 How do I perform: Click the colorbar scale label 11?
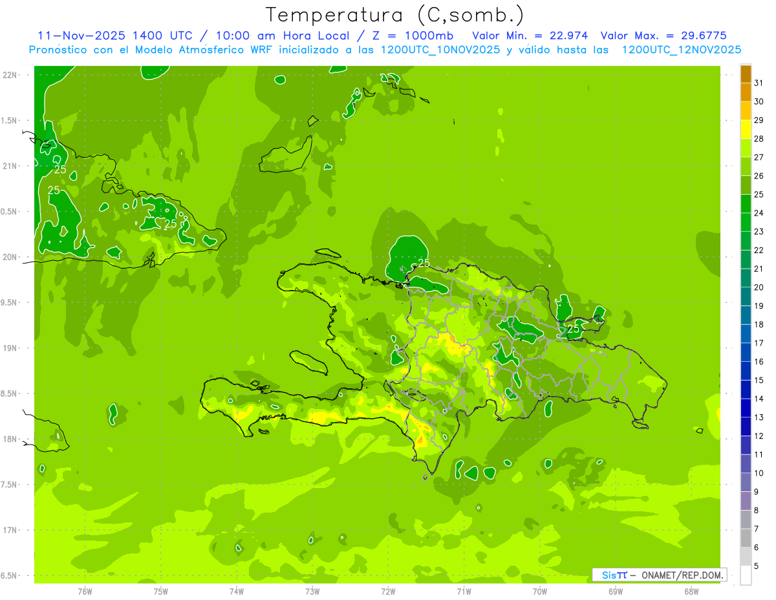[759, 454]
